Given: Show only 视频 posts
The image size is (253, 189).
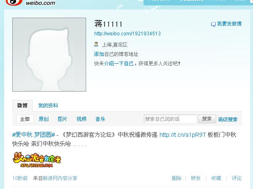Looking at the screenshot, I should (x=81, y=119).
